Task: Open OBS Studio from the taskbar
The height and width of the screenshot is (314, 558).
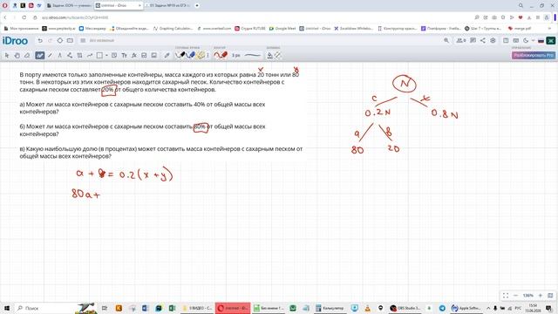Action: coord(405,308)
